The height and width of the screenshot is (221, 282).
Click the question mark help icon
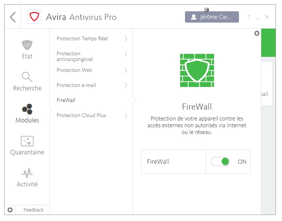pos(249,17)
